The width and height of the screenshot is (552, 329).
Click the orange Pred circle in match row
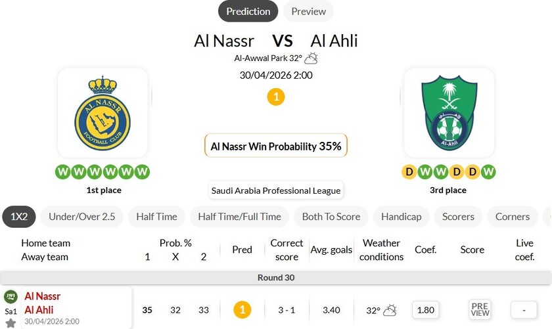coord(242,309)
